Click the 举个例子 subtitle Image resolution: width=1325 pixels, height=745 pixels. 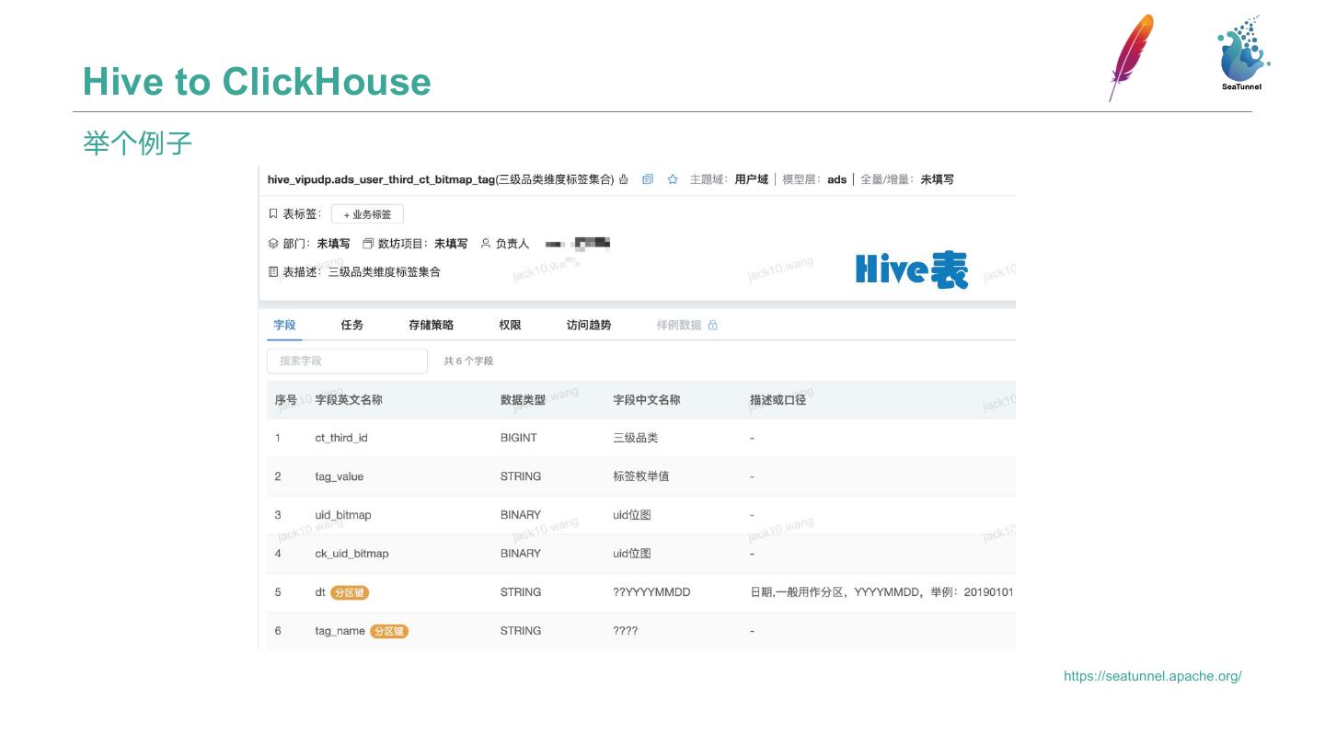[137, 143]
